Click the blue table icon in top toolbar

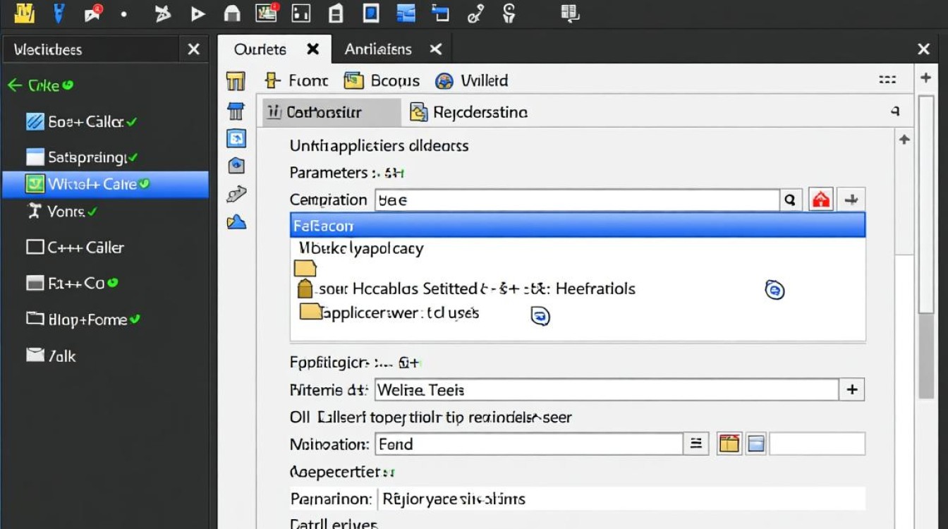click(406, 13)
